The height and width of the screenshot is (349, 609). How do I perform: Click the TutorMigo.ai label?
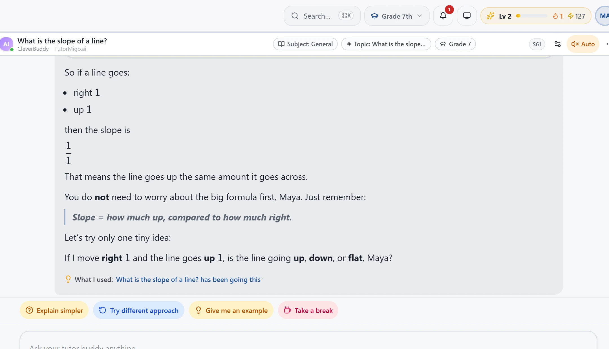(x=70, y=49)
